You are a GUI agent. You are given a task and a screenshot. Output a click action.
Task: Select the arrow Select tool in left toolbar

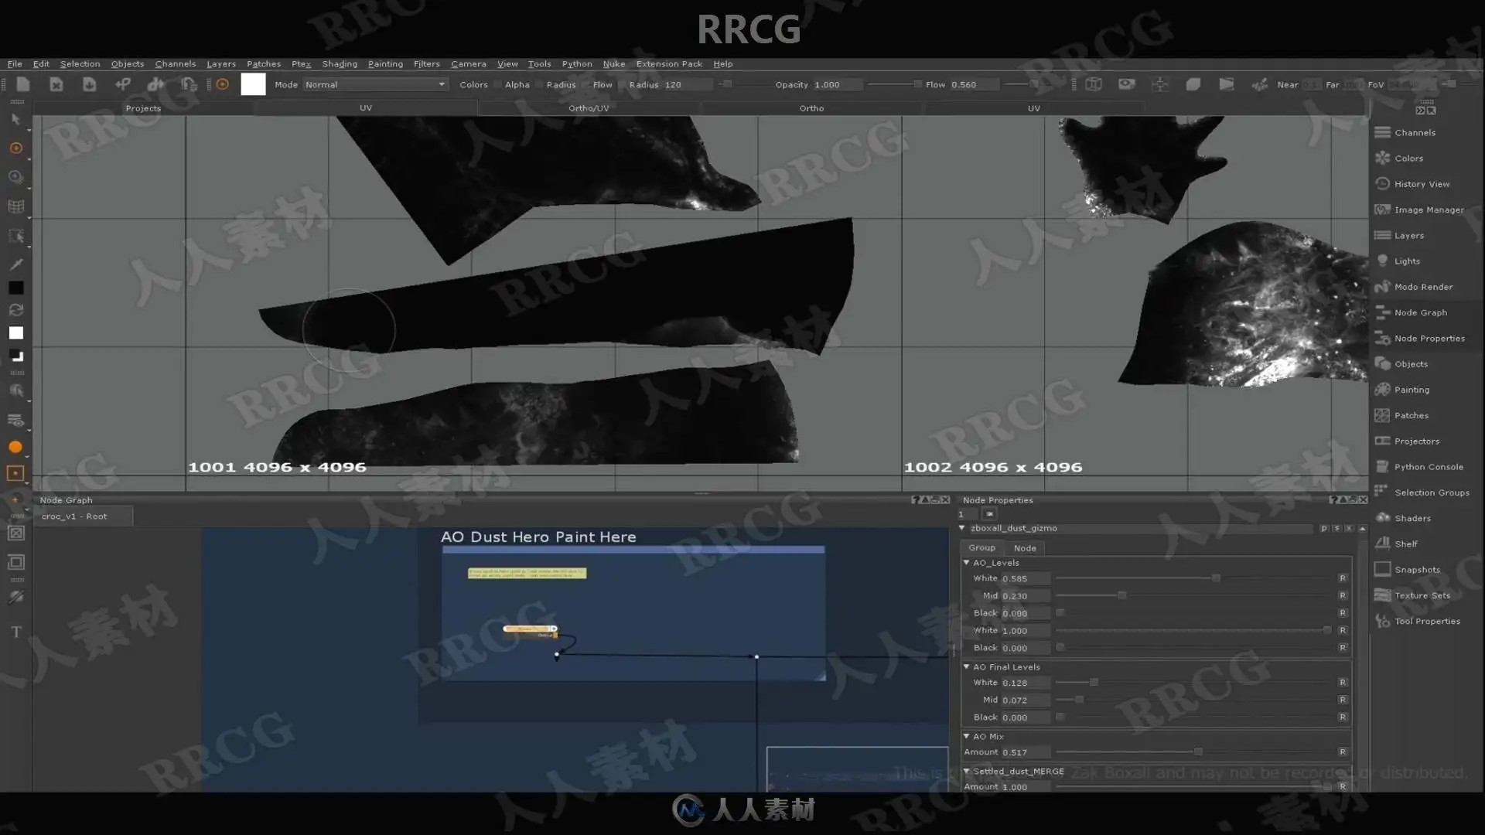click(x=15, y=119)
